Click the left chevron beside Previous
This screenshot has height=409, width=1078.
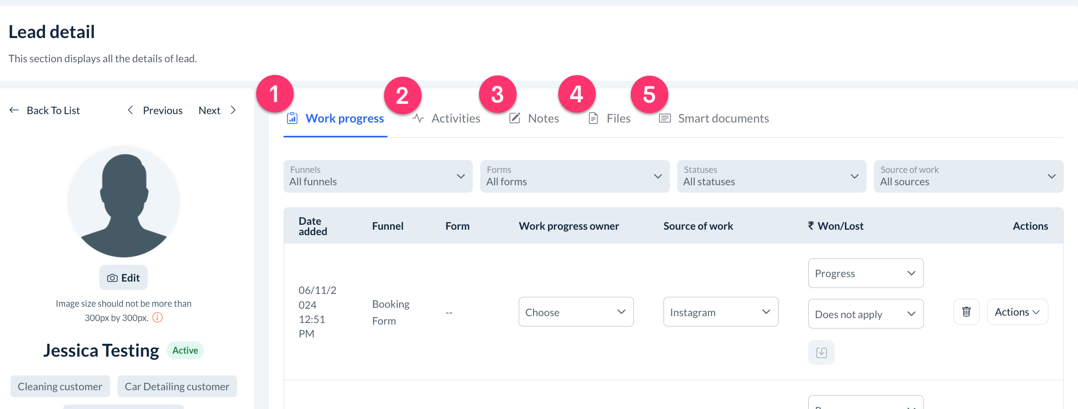click(130, 110)
